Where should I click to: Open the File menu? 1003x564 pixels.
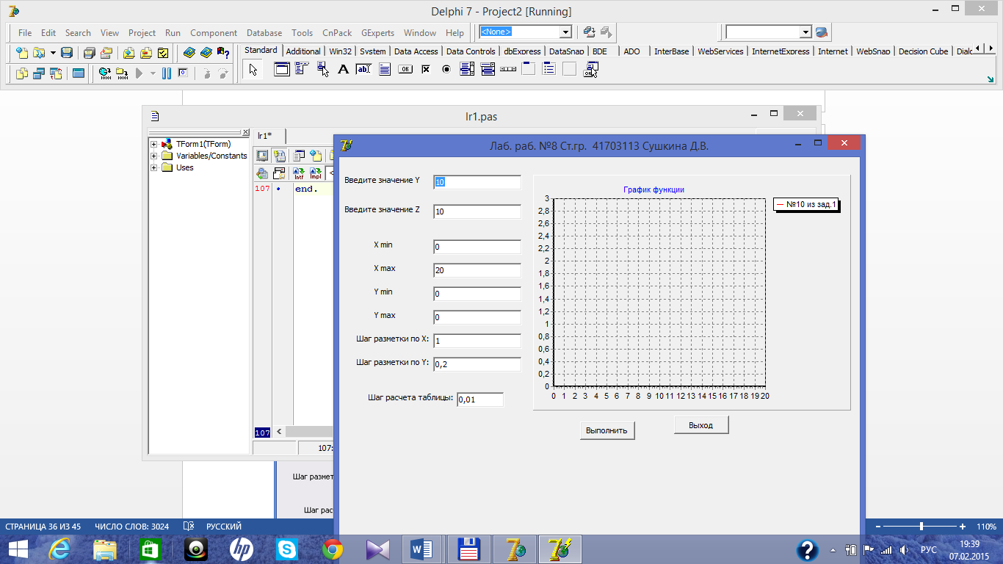(x=25, y=33)
